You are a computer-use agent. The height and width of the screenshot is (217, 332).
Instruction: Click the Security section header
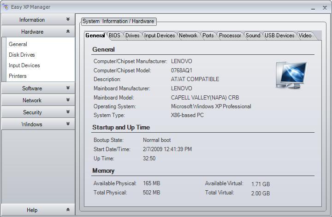click(38, 112)
